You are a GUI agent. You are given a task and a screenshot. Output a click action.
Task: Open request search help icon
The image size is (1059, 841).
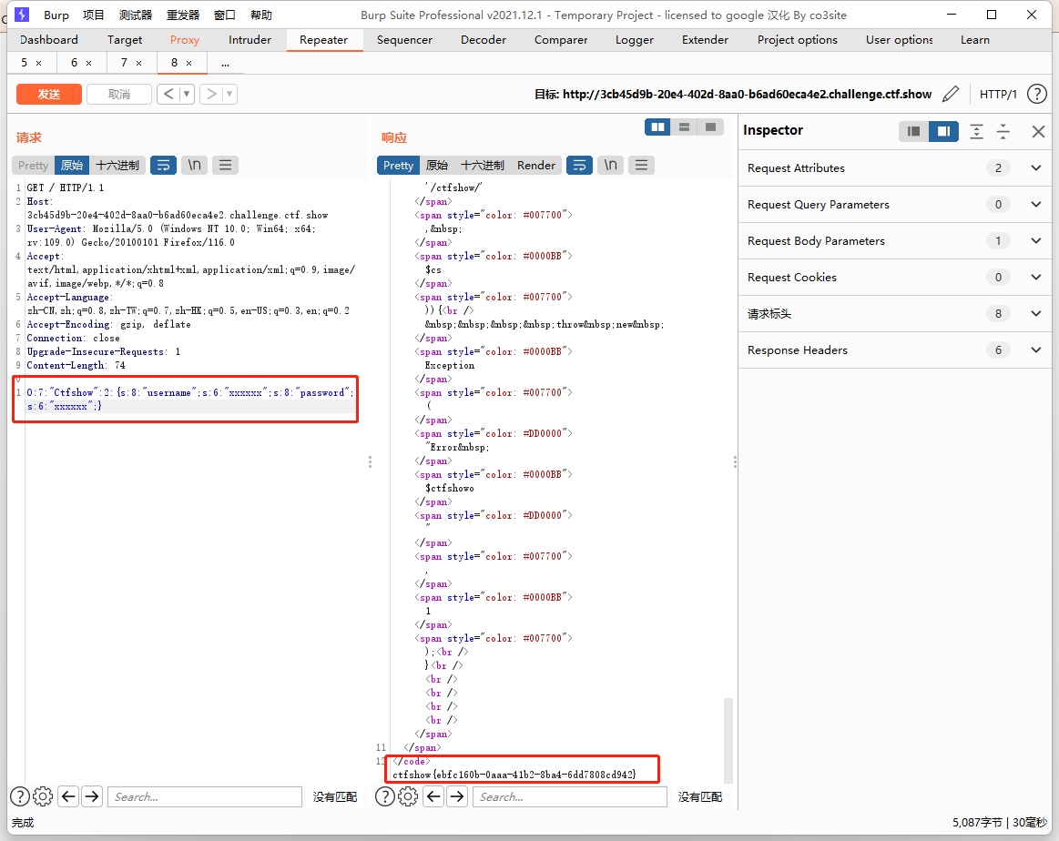click(20, 796)
